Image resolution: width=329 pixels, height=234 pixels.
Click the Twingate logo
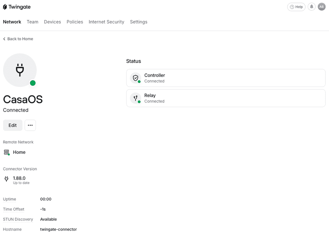tap(17, 7)
